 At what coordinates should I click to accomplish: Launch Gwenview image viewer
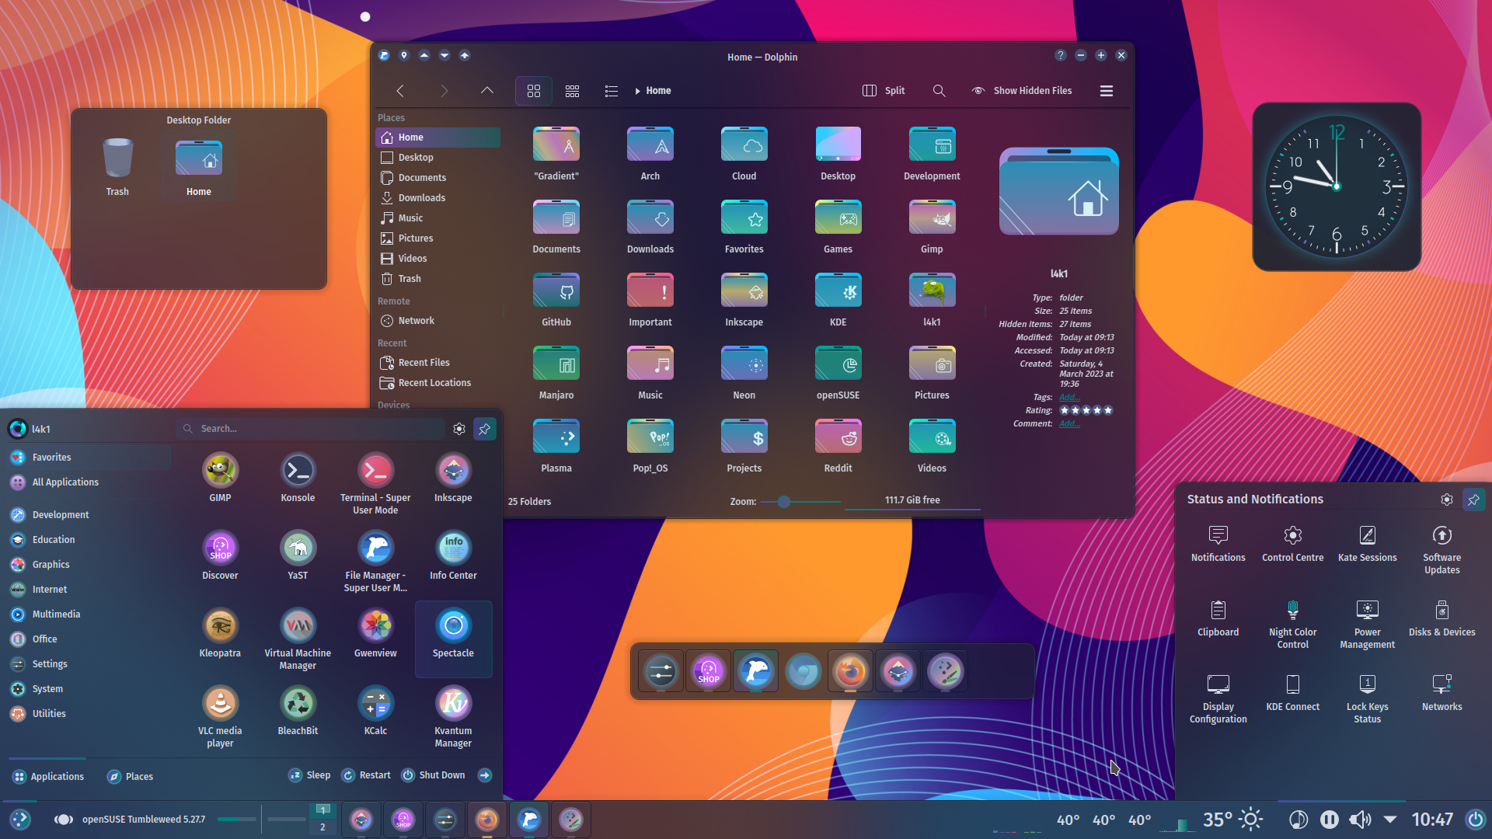coord(375,625)
